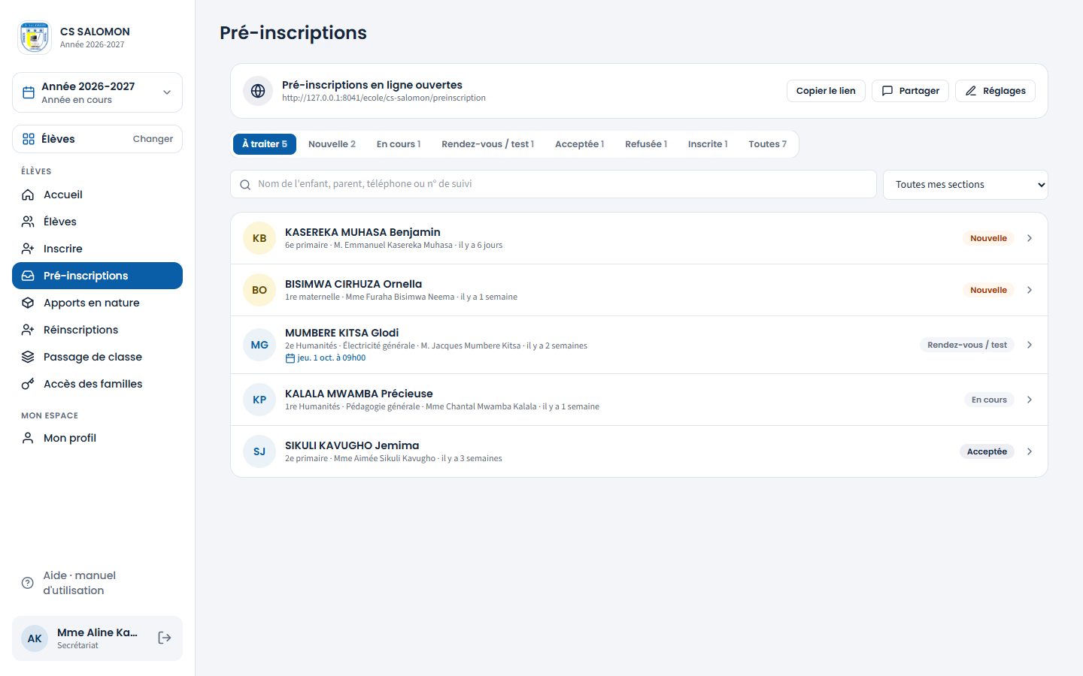Click the SJ avatar for Sikuli Kavugho Jemima
This screenshot has height=676, width=1083.
pos(259,451)
